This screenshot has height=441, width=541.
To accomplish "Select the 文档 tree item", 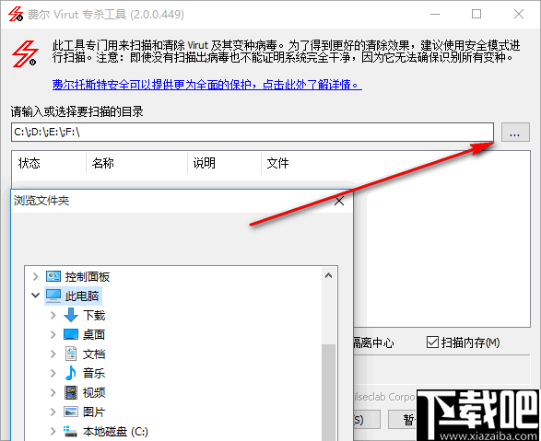I will (94, 354).
